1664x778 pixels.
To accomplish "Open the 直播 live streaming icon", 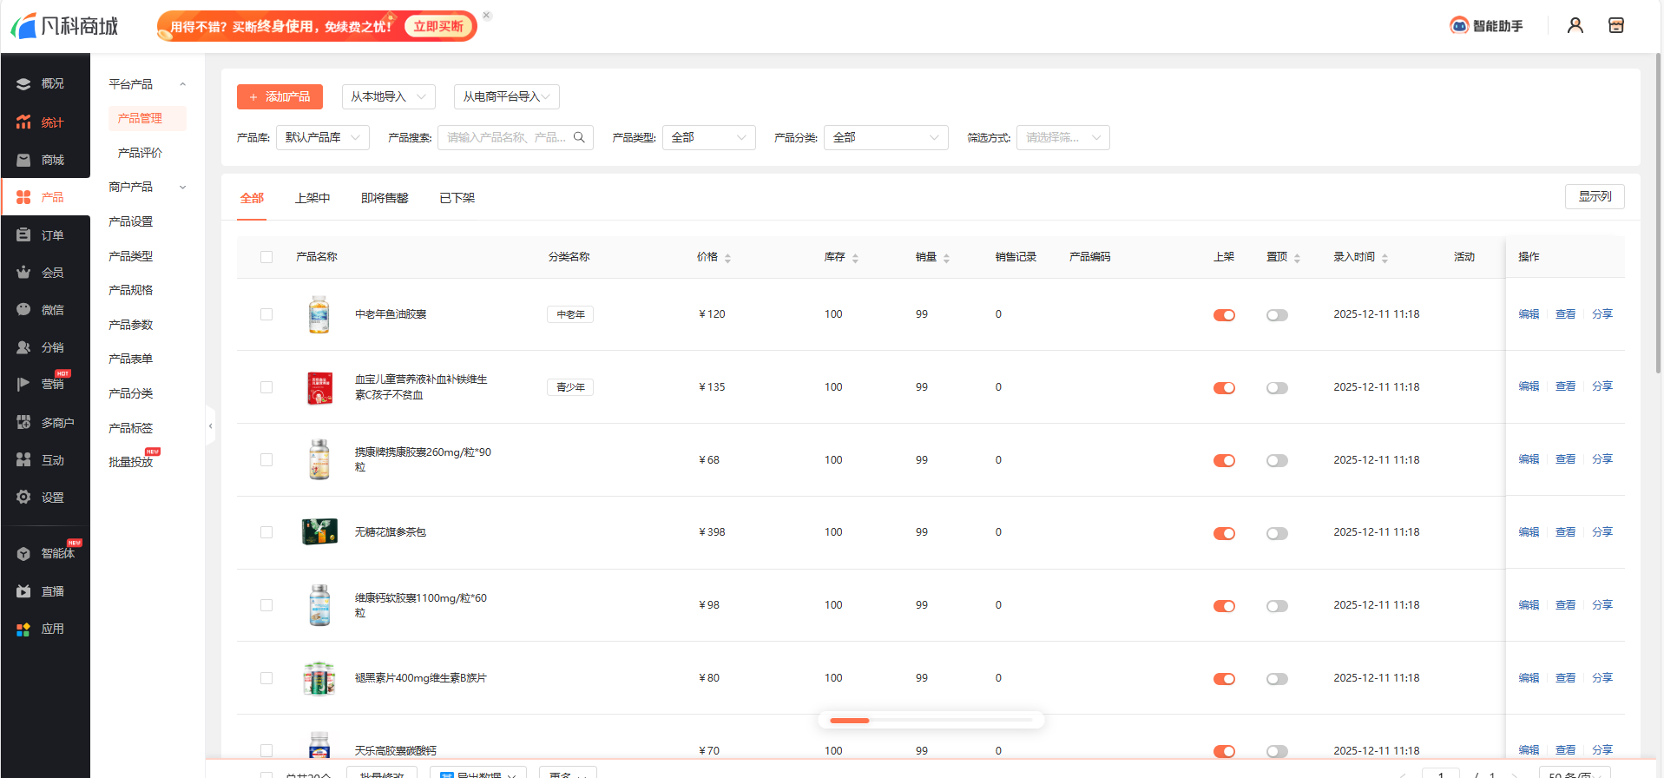I will coord(23,591).
